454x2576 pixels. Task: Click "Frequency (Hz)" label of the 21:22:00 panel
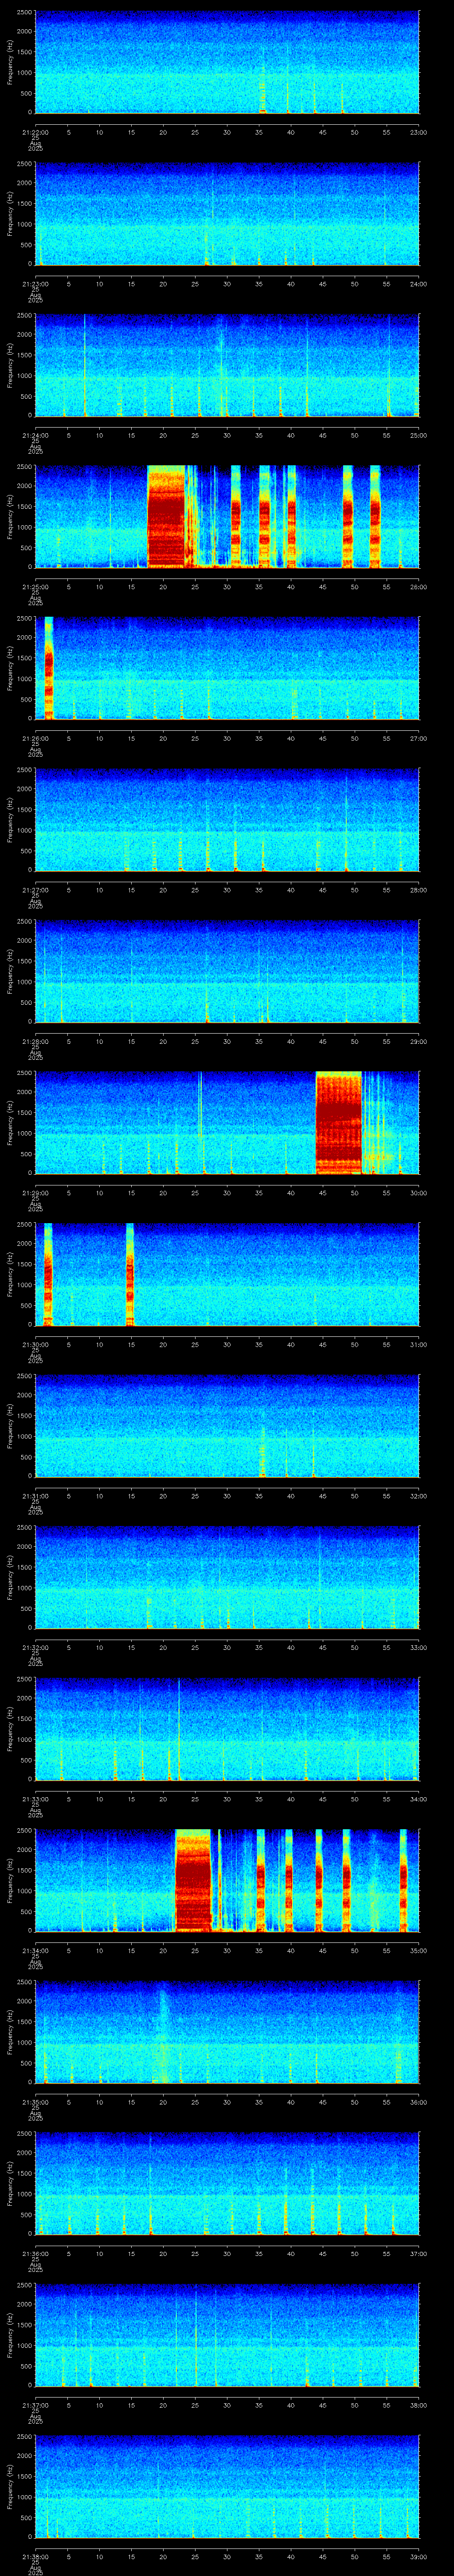[x=11, y=62]
